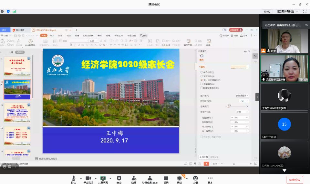The height and width of the screenshot is (184, 310).
Task: Select the solid fill radio option
Action: [202, 72]
